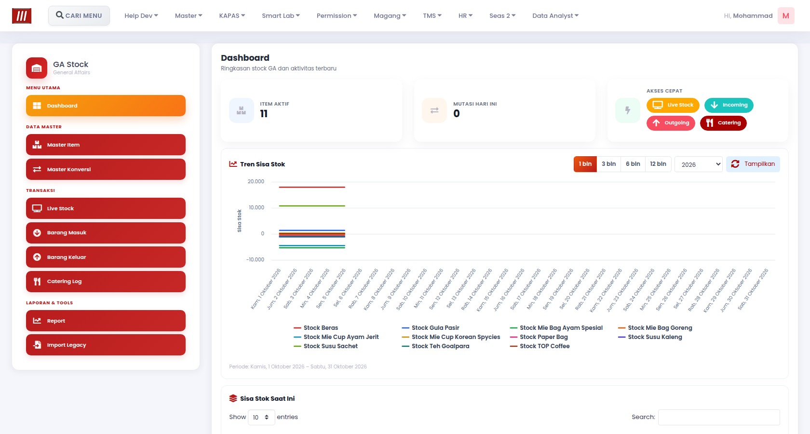Open Catering quick access button
This screenshot has width=810, height=434.
coord(723,123)
